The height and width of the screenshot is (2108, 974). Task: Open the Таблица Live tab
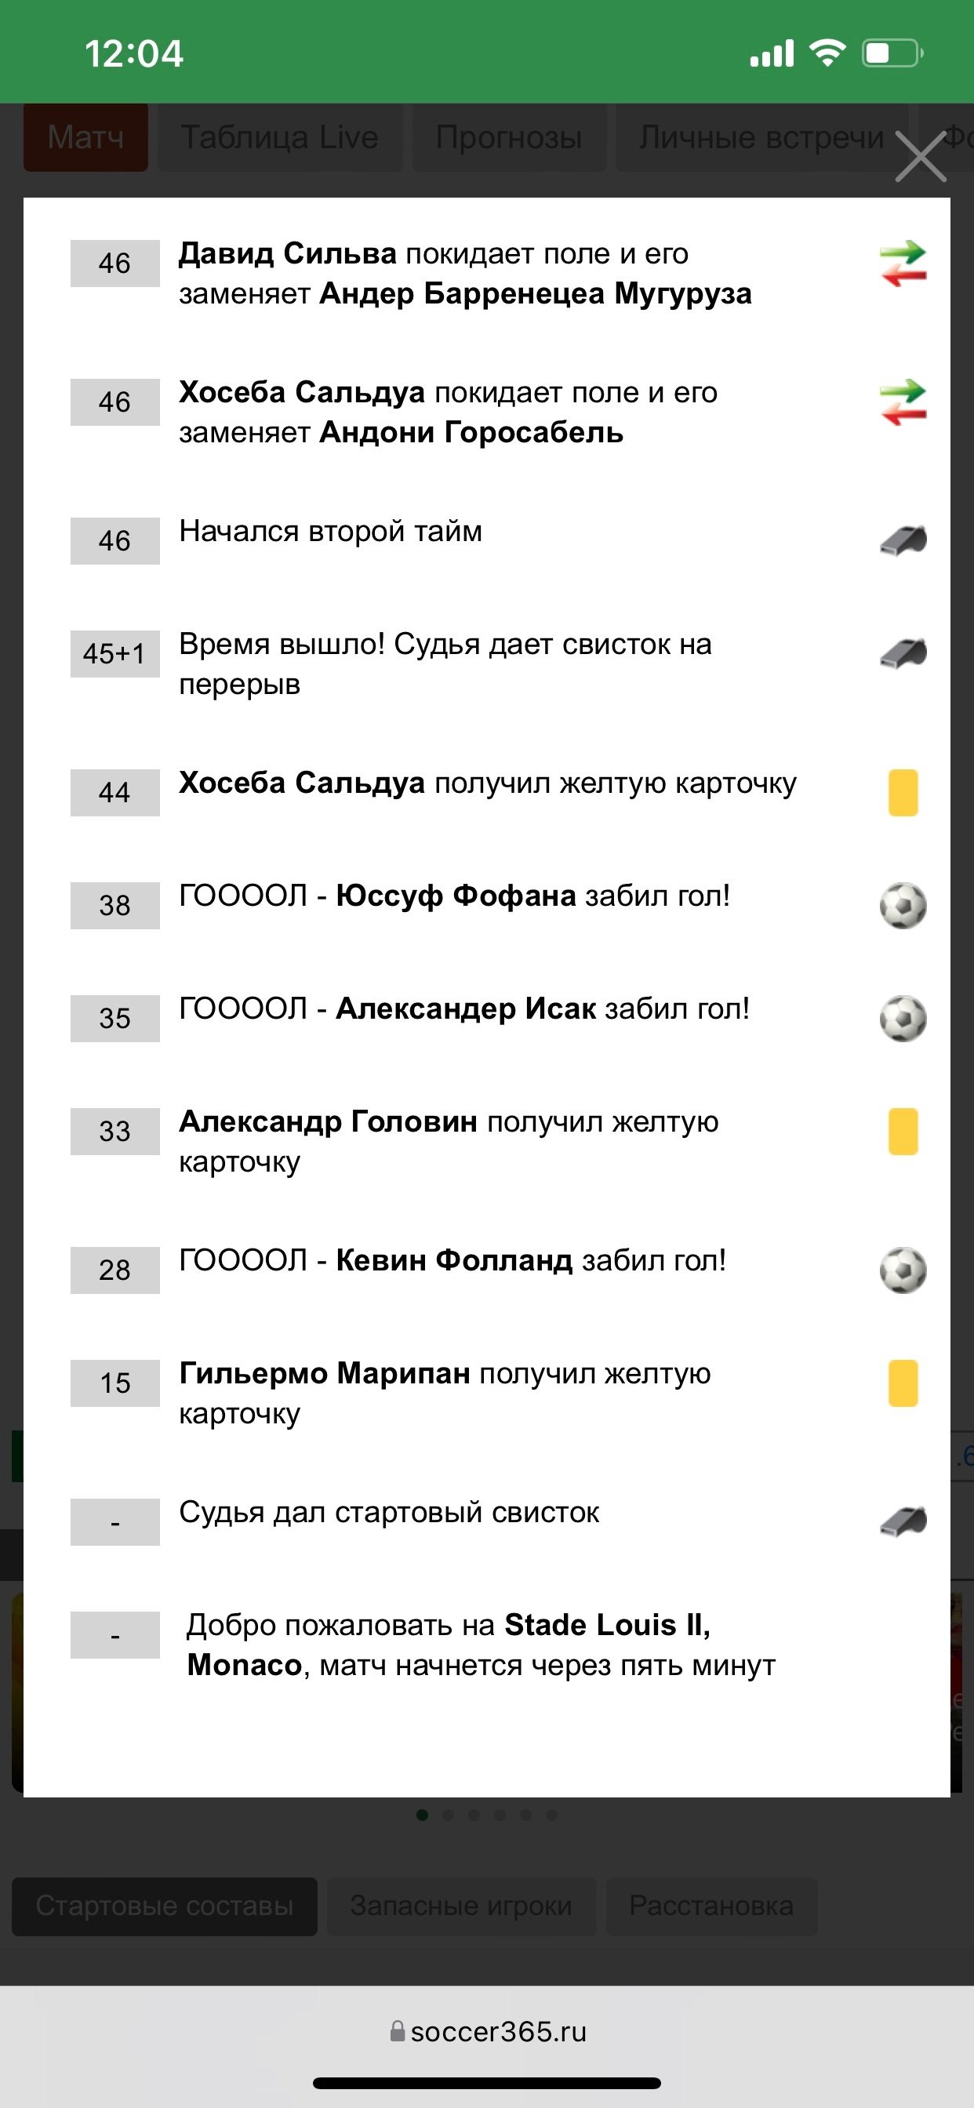[279, 137]
